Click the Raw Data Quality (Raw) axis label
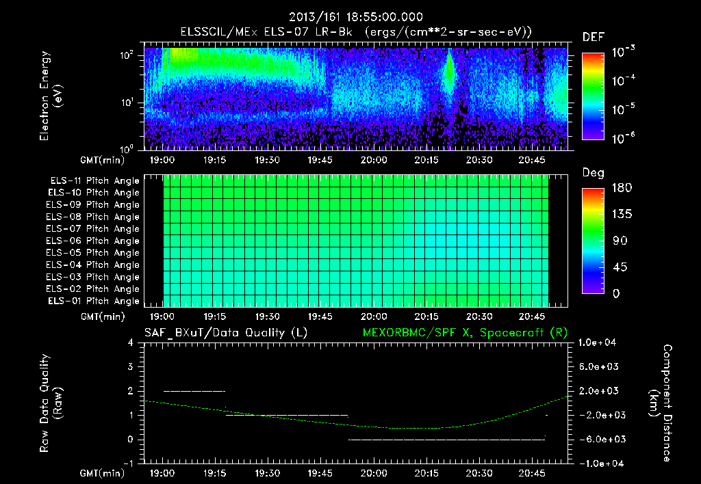Image resolution: width=701 pixels, height=484 pixels. click(51, 403)
